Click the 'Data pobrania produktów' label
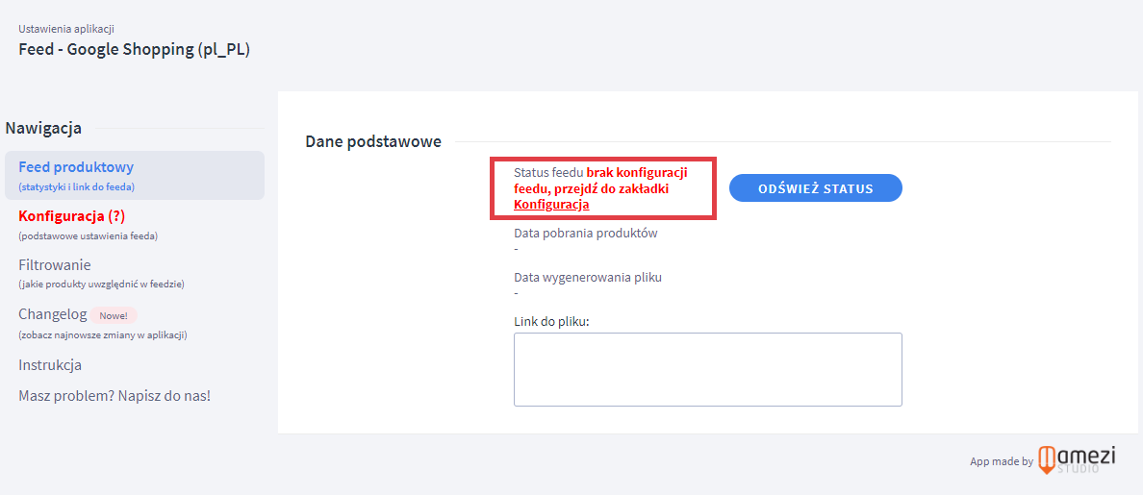1143x495 pixels. point(585,233)
